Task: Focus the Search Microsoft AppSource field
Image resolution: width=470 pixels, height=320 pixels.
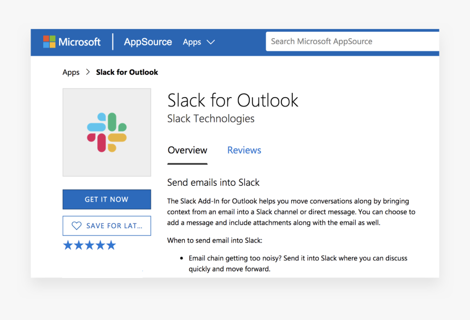Action: point(352,42)
